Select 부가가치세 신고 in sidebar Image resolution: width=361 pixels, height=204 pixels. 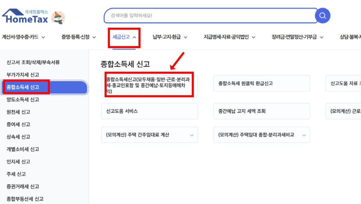[23, 75]
